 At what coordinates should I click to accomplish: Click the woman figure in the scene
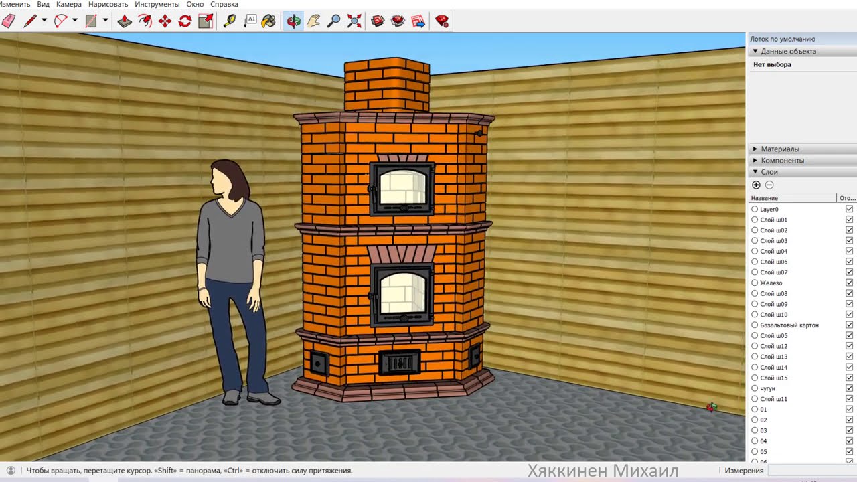click(x=234, y=281)
